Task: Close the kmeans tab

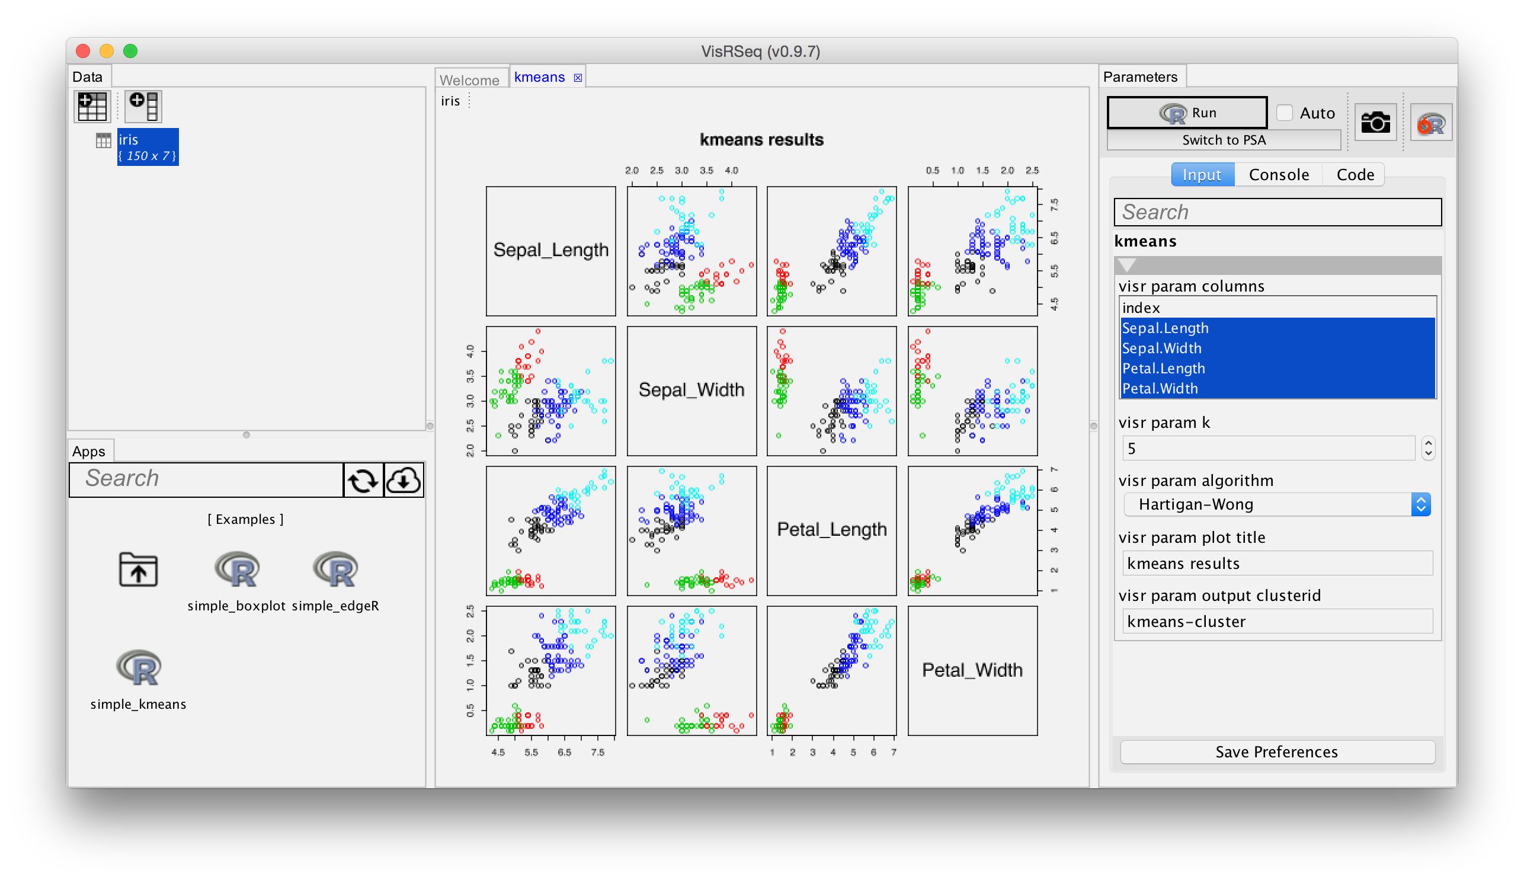Action: [578, 78]
